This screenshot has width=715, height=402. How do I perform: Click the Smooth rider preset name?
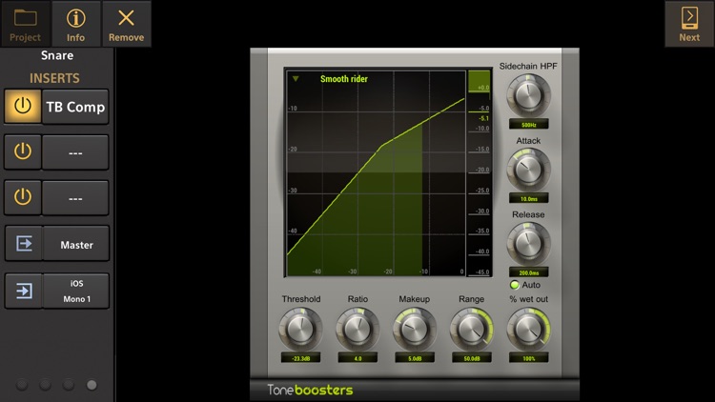pos(344,79)
